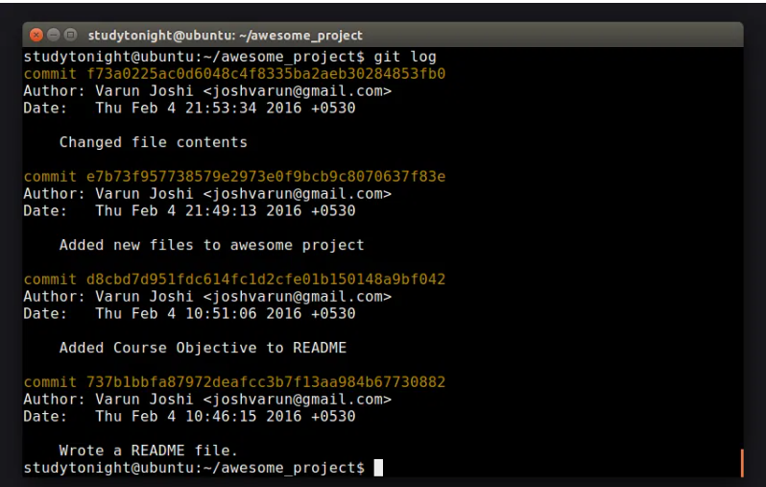Click 'Added new files to awesome project' message
The height and width of the screenshot is (487, 766).
(x=211, y=245)
